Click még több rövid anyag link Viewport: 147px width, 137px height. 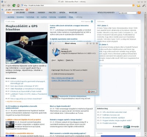[14, 101]
